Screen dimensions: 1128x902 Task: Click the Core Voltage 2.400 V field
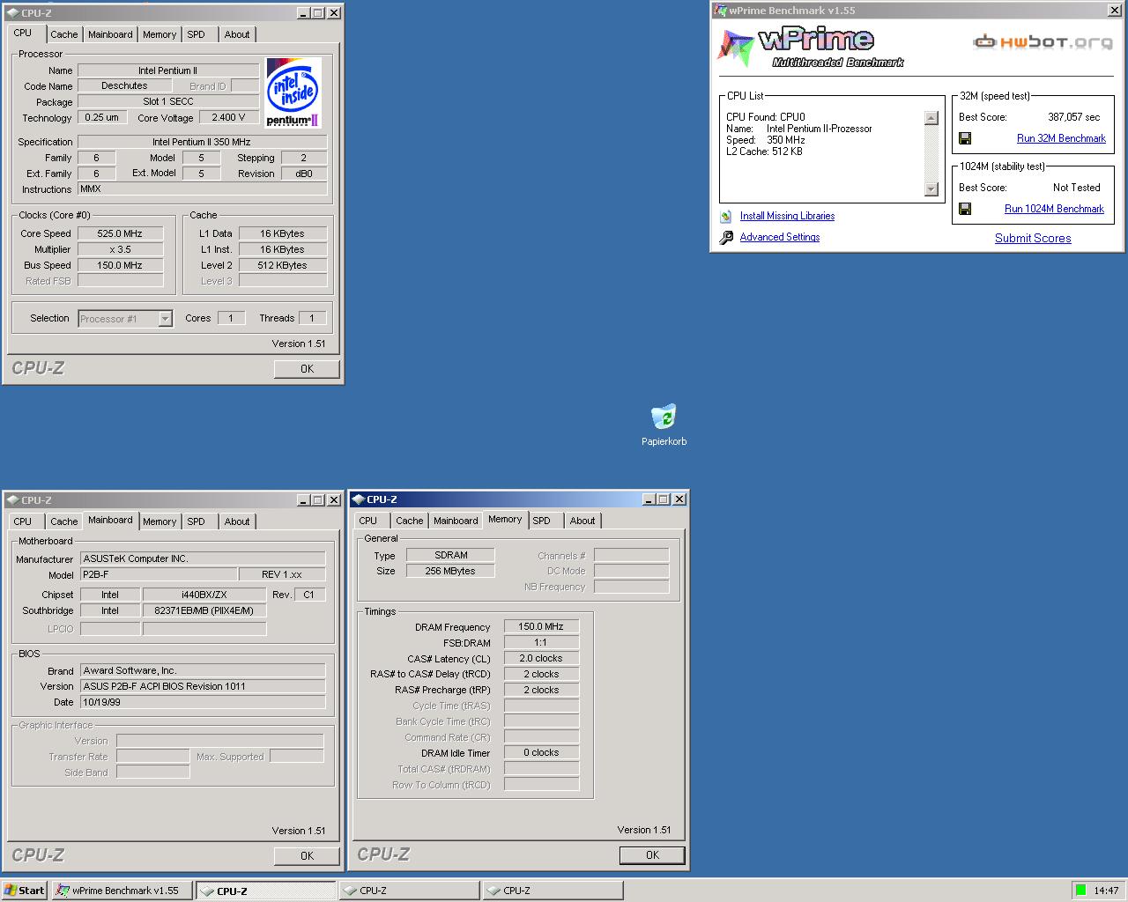(229, 117)
